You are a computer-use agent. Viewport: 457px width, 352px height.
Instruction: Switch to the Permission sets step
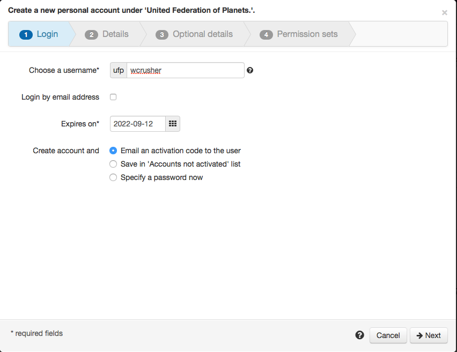click(x=307, y=34)
